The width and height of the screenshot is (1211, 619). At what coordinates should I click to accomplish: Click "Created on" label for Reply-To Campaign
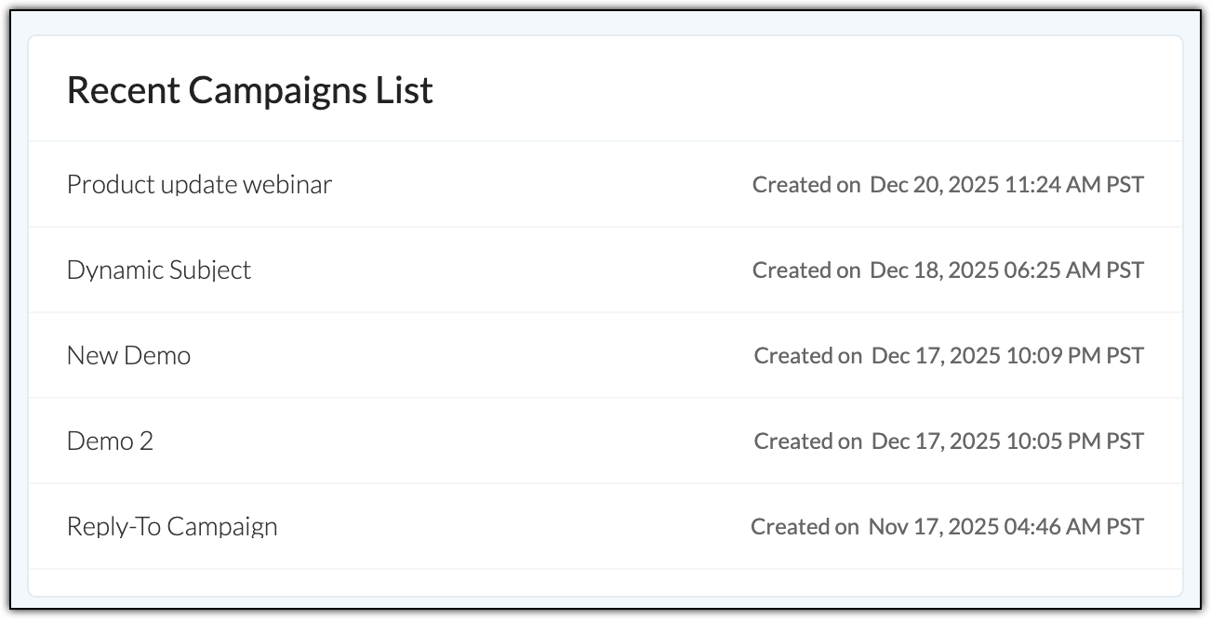[805, 527]
